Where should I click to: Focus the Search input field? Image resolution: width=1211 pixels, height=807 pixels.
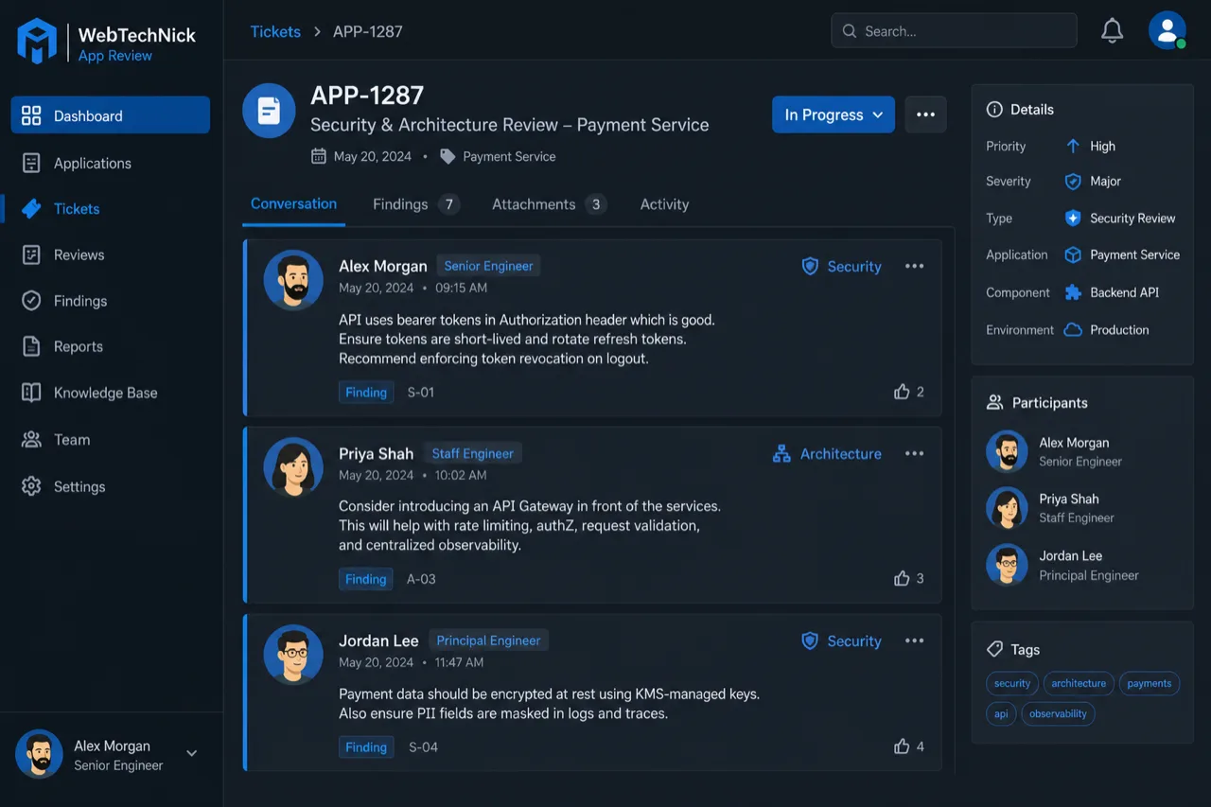point(954,31)
